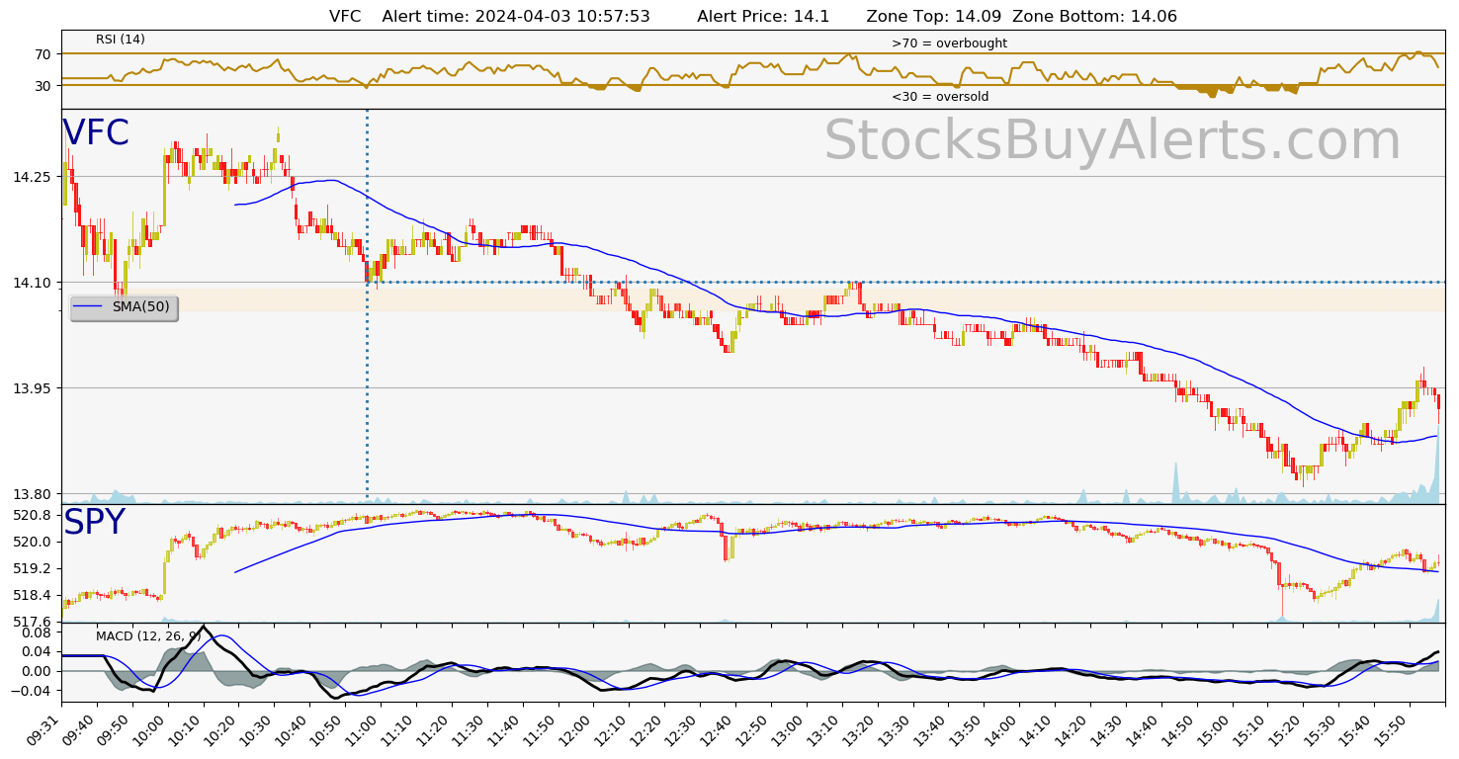Click the MACD 0.04 axis label
Screen dimensions: 1459x759
(35, 651)
